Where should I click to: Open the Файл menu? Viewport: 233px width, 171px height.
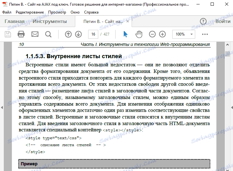[x=7, y=12]
